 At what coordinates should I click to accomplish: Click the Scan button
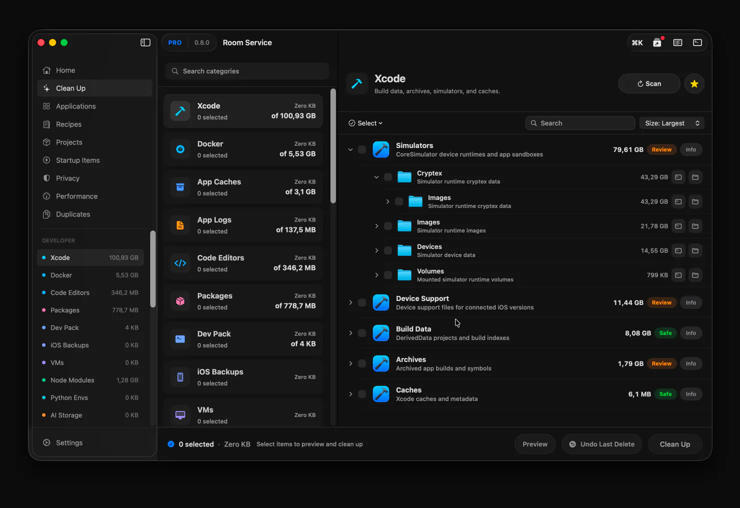(649, 83)
